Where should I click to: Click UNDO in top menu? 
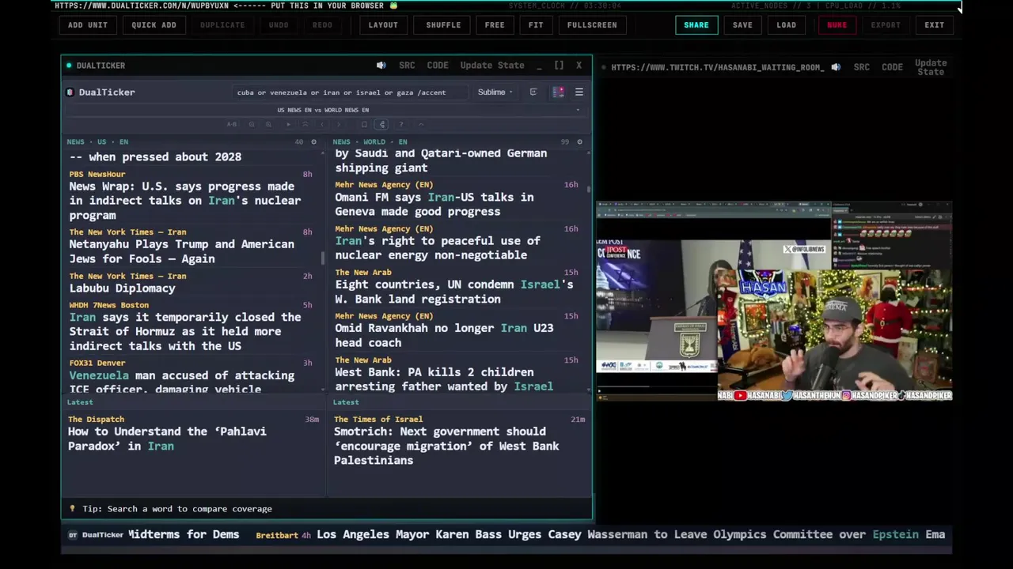pos(279,25)
